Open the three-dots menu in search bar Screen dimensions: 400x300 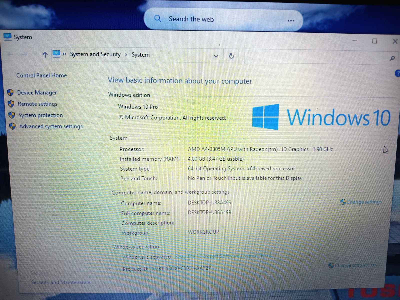click(291, 20)
